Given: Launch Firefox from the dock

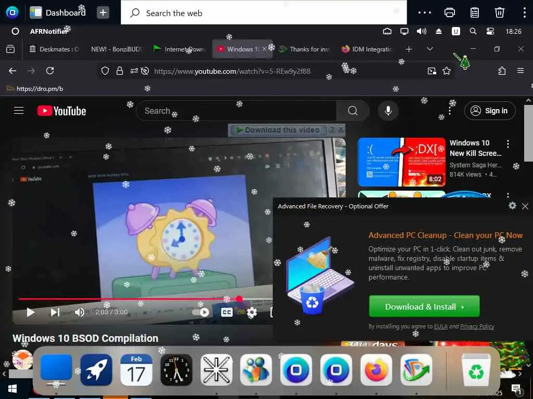Looking at the screenshot, I should pos(376,370).
